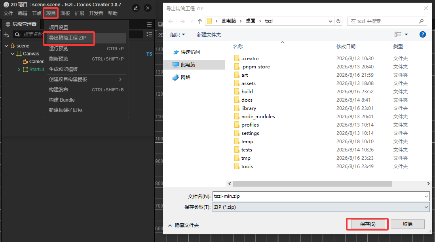This screenshot has height=242, width=435.
Task: Click the StartUI node icon
Action: tap(25, 70)
